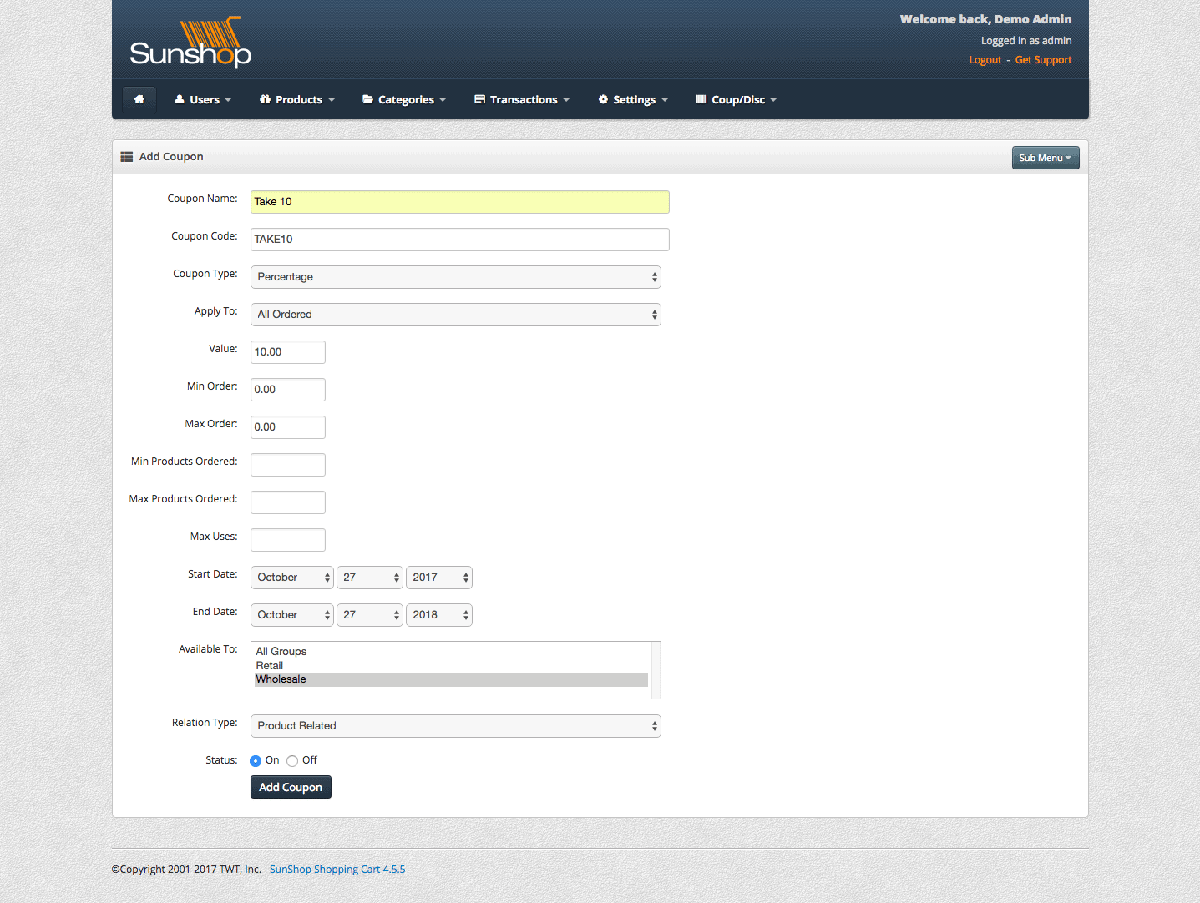Open the Coupon Type dropdown
1200x903 pixels.
coord(456,277)
